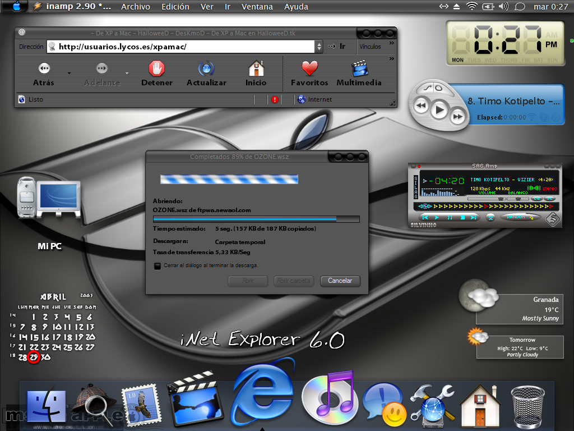Play track in silver iTunes-style widget
This screenshot has width=574, height=431.
(439, 110)
